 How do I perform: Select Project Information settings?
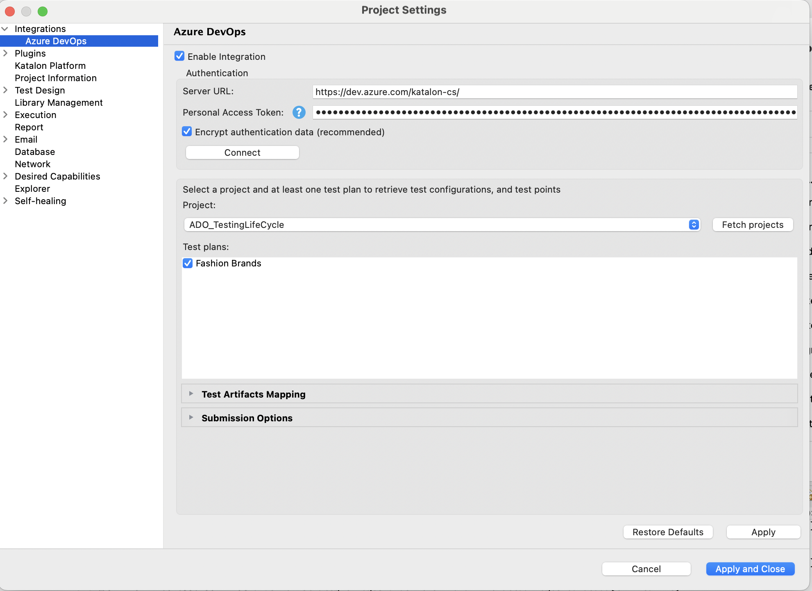(x=55, y=78)
